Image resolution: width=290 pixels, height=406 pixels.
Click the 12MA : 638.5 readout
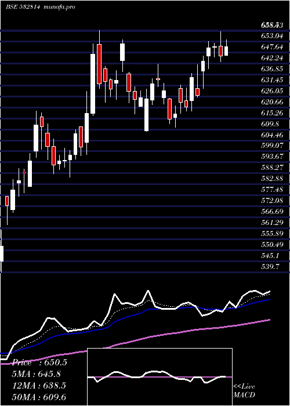[39, 386]
